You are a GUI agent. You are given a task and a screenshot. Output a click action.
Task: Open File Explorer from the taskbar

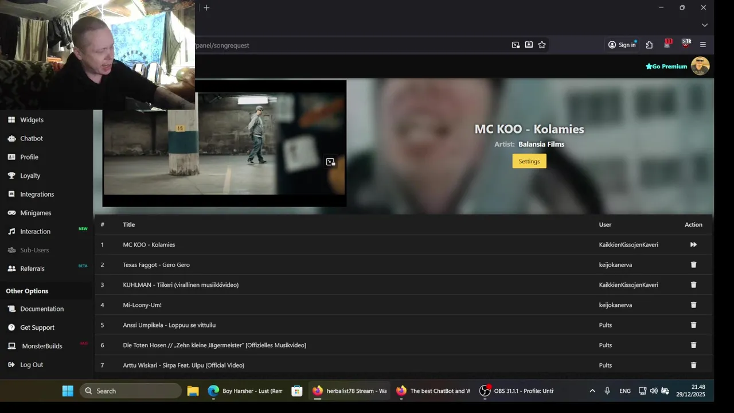193,391
